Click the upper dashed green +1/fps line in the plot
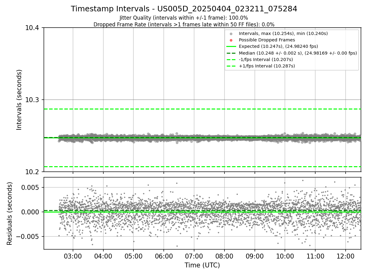The height and width of the screenshot is (276, 368). click(202, 109)
